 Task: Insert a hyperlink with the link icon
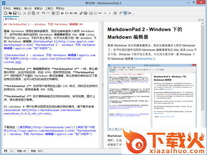81,13
